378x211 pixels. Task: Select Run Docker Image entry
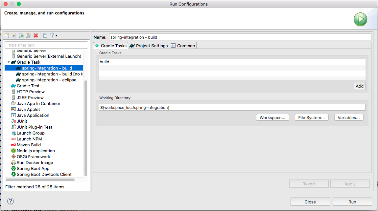pos(35,163)
